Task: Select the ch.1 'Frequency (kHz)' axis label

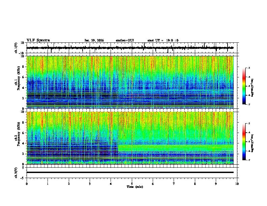Action: (19, 78)
